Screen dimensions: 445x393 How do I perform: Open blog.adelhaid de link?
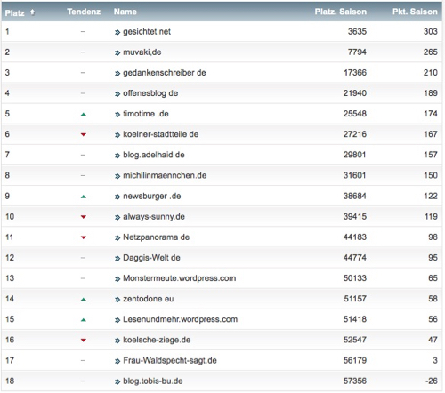tap(154, 155)
